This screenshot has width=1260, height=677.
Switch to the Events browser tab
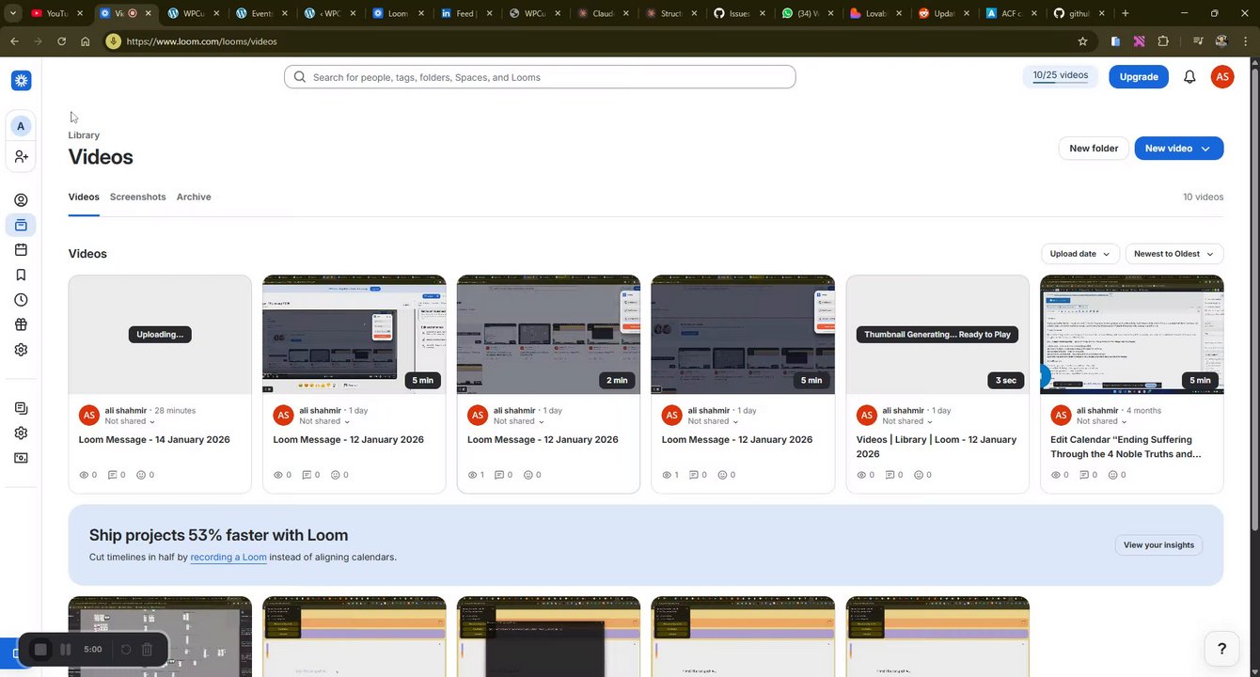coord(261,13)
